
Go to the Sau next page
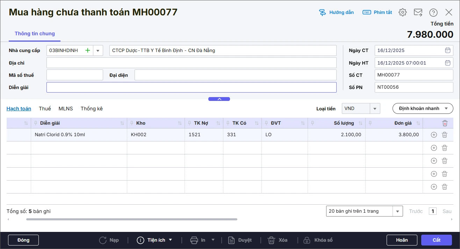tap(447, 211)
